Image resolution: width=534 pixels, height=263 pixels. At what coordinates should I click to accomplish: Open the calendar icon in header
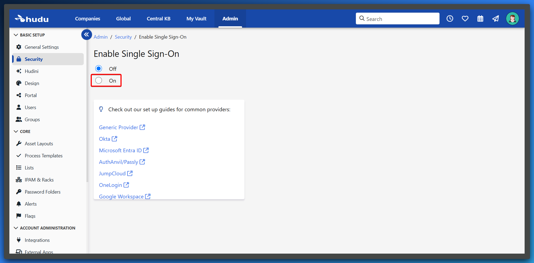[480, 18]
